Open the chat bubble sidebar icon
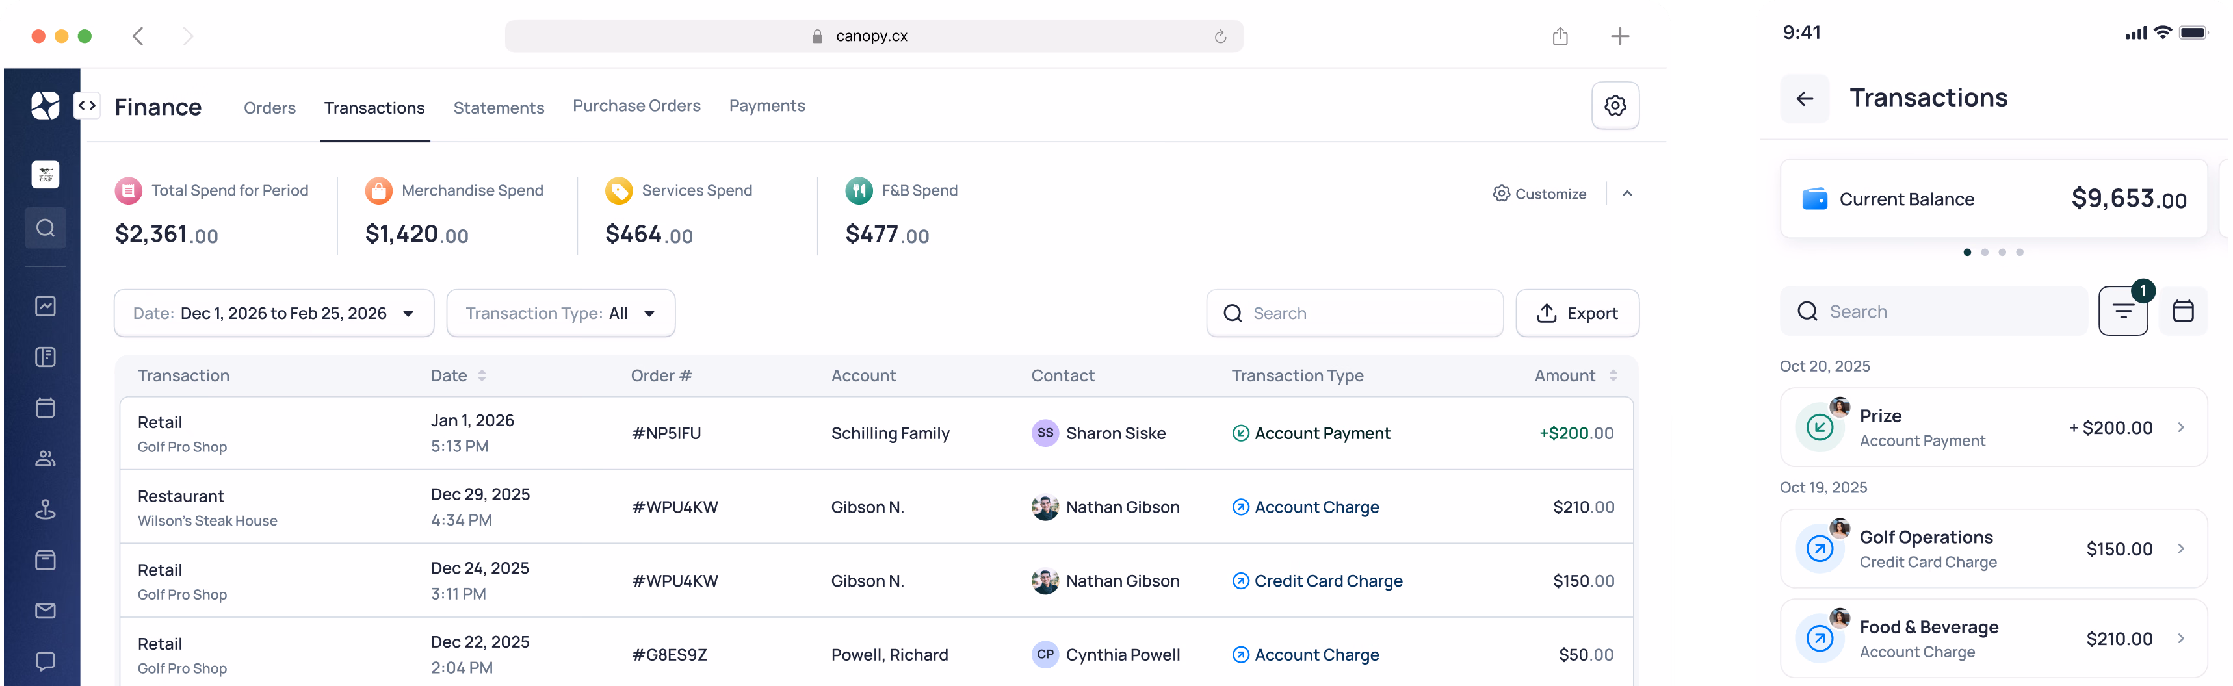2233x686 pixels. click(x=45, y=662)
